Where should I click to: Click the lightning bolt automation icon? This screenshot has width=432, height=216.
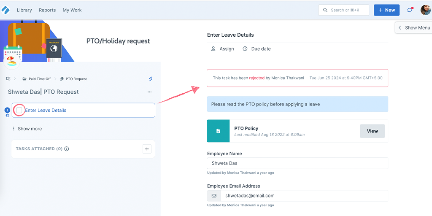point(151,79)
